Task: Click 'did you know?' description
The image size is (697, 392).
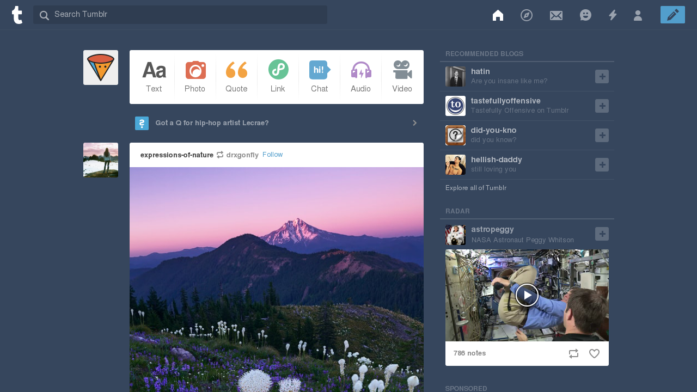Action: [x=494, y=140]
